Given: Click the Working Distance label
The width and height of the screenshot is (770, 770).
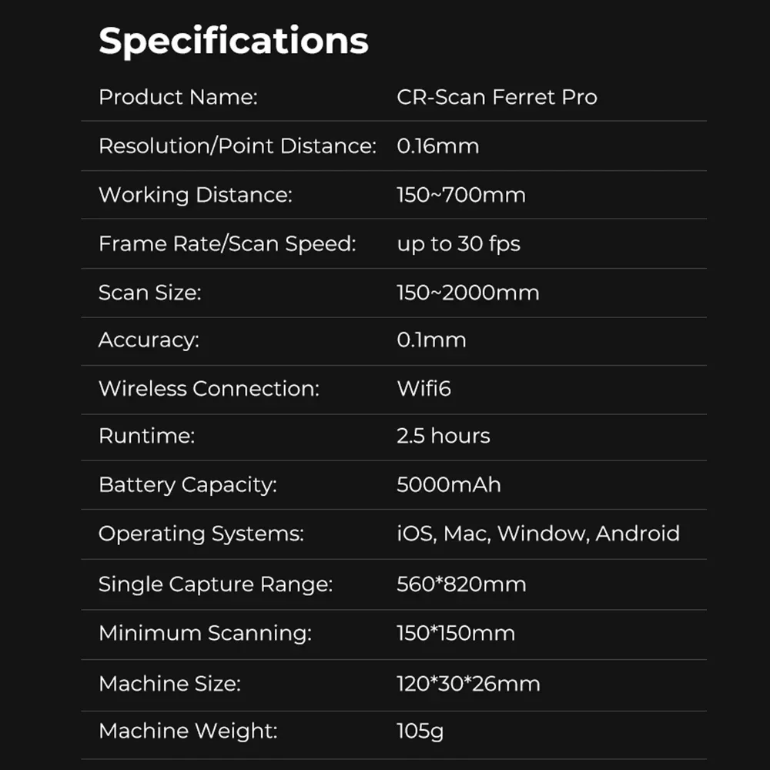Looking at the screenshot, I should pos(196,195).
